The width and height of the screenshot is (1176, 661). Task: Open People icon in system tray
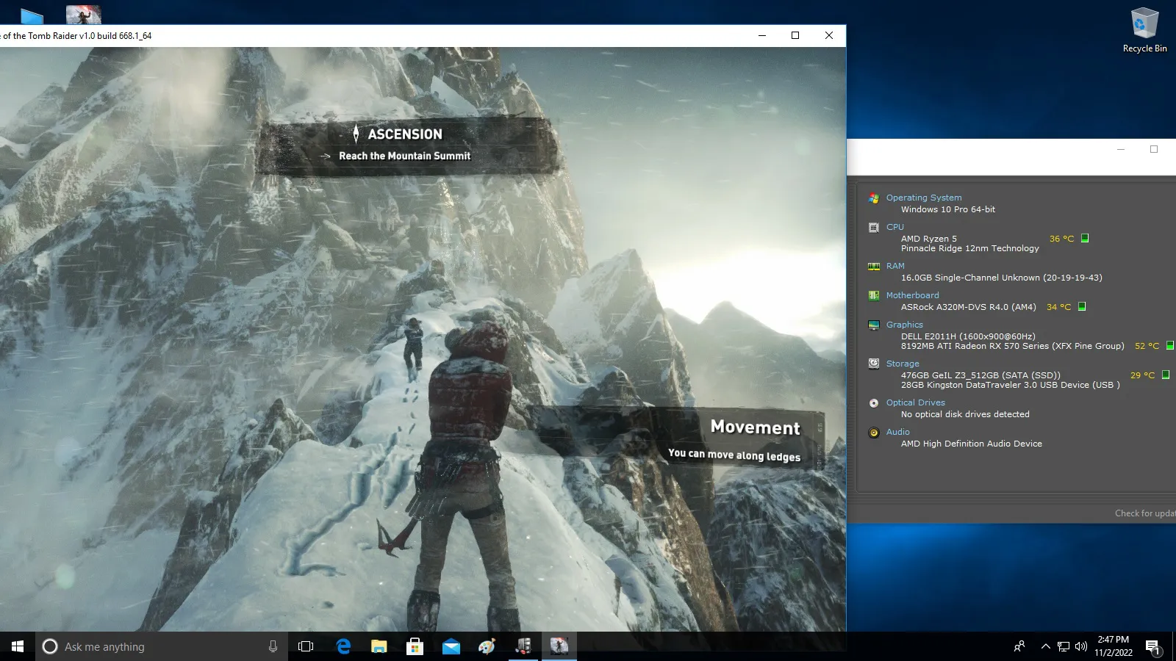[1019, 646]
